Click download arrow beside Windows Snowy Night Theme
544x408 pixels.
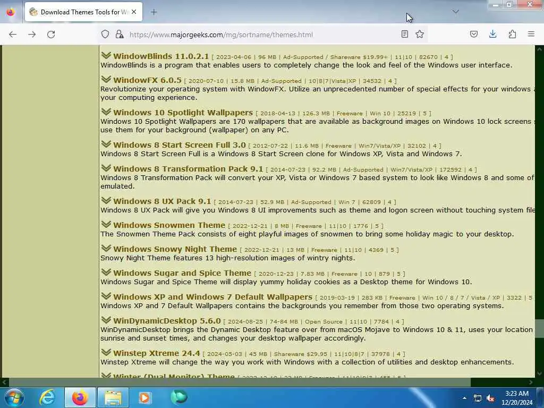106,249
